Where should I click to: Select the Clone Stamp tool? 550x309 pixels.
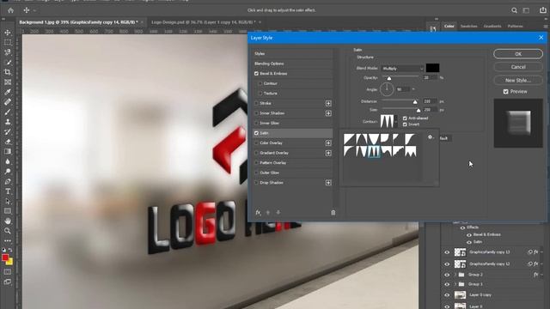[8, 122]
